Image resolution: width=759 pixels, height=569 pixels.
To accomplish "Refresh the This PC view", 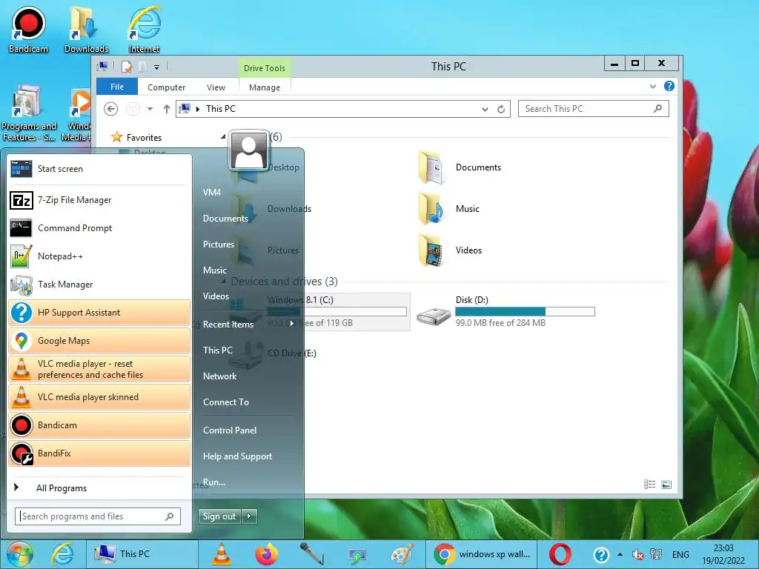I will [x=501, y=110].
